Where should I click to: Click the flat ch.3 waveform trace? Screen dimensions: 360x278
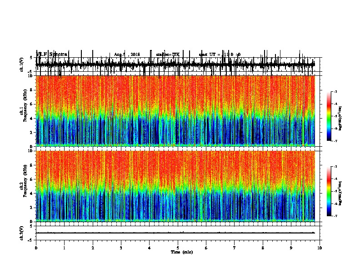tap(175, 233)
